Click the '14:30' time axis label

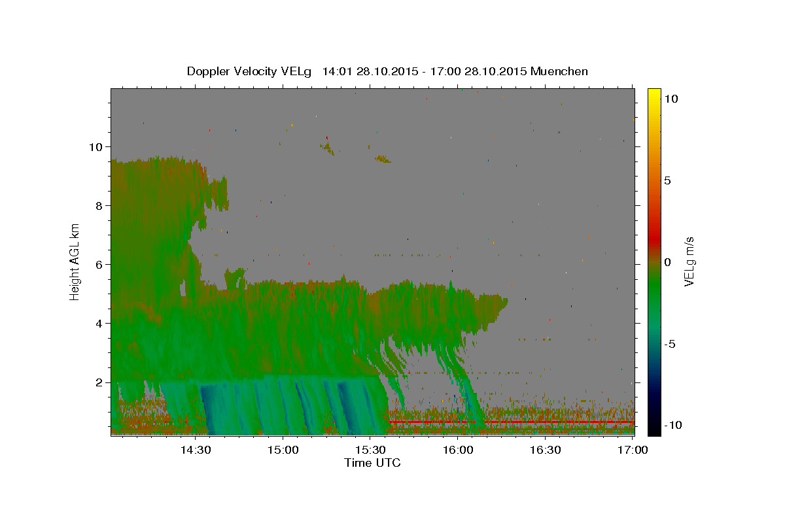[x=195, y=450]
